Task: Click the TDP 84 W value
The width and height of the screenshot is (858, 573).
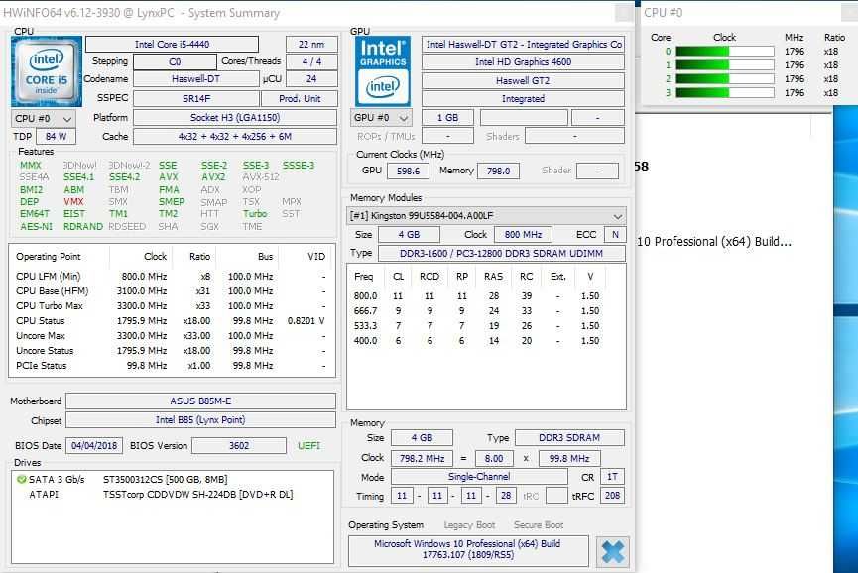Action: 56,136
